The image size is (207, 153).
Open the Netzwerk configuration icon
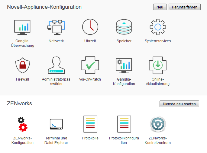click(56, 27)
